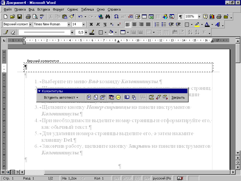
Task: Open font color dropdown arrow
Action: coord(212,24)
